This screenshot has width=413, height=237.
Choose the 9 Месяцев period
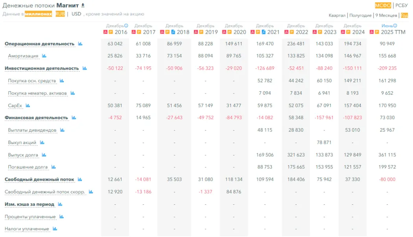tap(386, 15)
